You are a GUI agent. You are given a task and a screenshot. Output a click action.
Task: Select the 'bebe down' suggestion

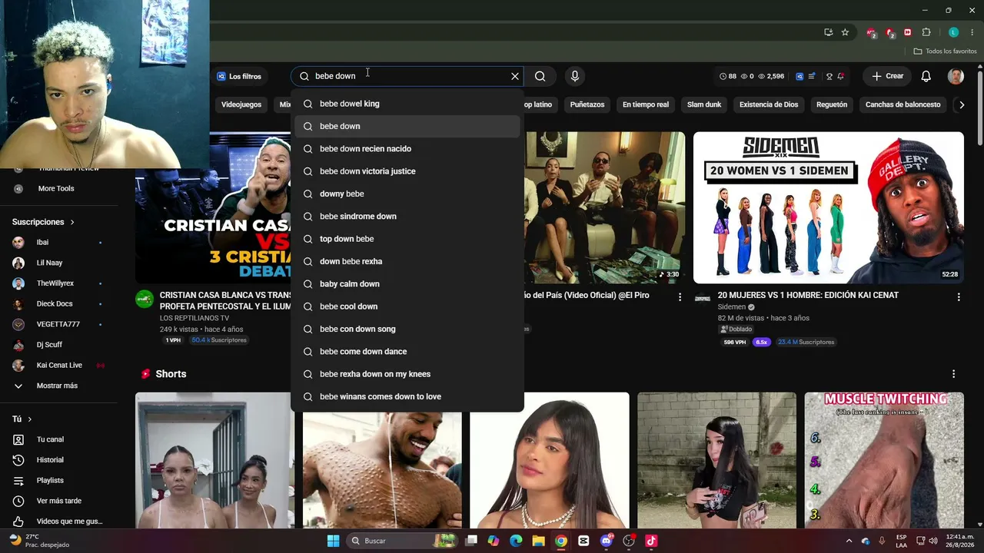(407, 126)
